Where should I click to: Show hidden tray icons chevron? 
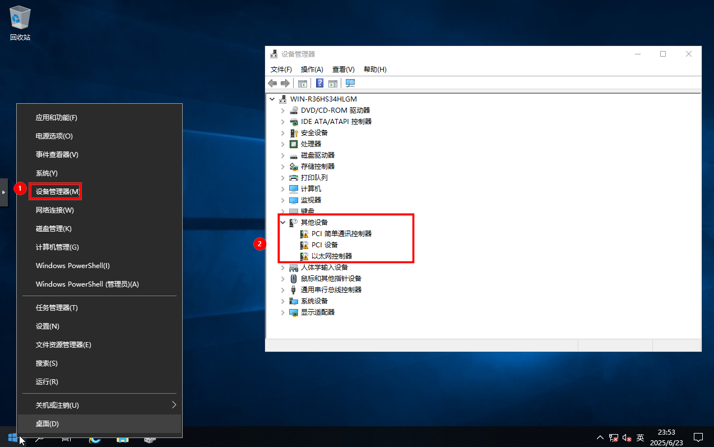click(600, 437)
